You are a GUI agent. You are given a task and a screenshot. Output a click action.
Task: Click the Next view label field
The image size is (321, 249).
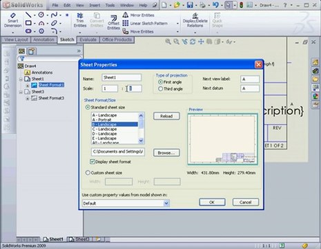tap(250, 79)
